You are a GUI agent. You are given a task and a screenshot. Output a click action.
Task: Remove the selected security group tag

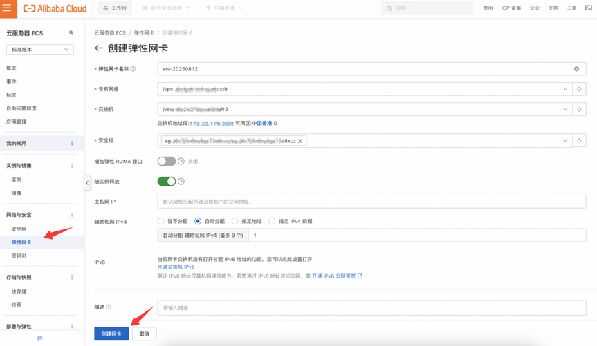pos(300,141)
